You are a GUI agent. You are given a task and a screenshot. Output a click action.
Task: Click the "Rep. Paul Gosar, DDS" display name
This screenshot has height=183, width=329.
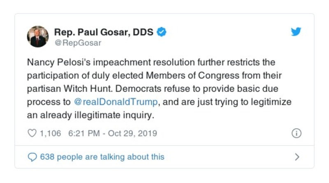(104, 32)
